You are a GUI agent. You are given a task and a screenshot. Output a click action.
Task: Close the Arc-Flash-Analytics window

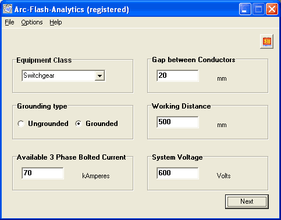[272, 9]
